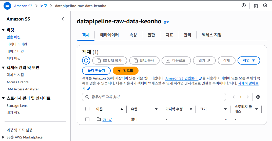Open IAM Access Analyzer in sidebar

point(23,89)
